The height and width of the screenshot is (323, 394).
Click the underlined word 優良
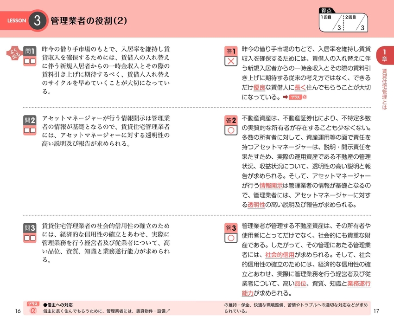click(259, 88)
